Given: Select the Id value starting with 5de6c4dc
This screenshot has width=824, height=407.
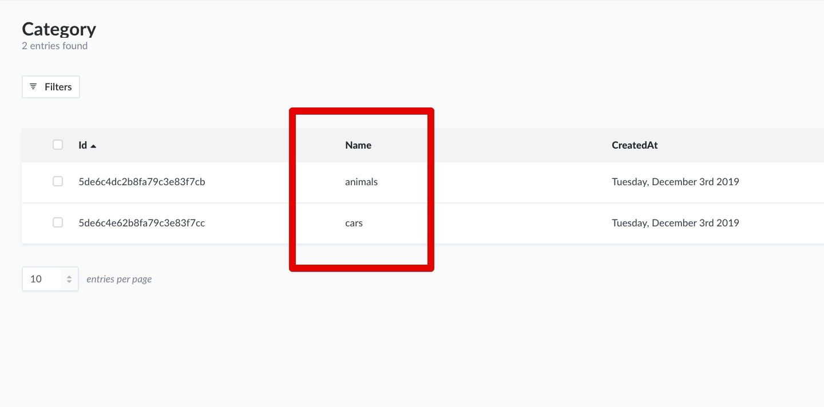Looking at the screenshot, I should 141,181.
